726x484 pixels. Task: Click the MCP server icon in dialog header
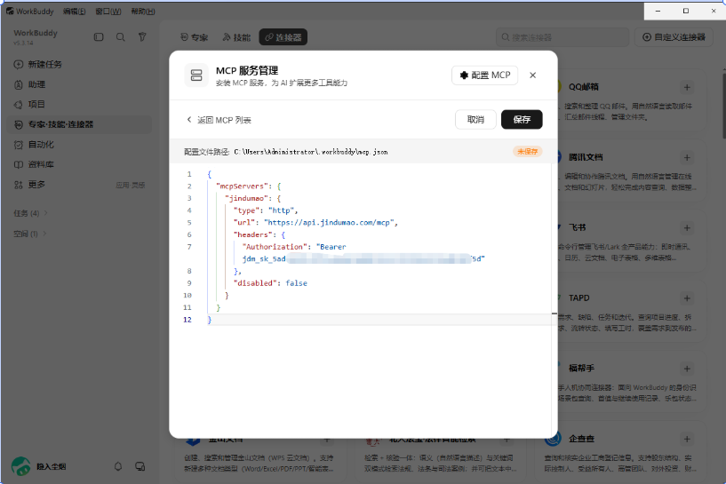coord(196,75)
